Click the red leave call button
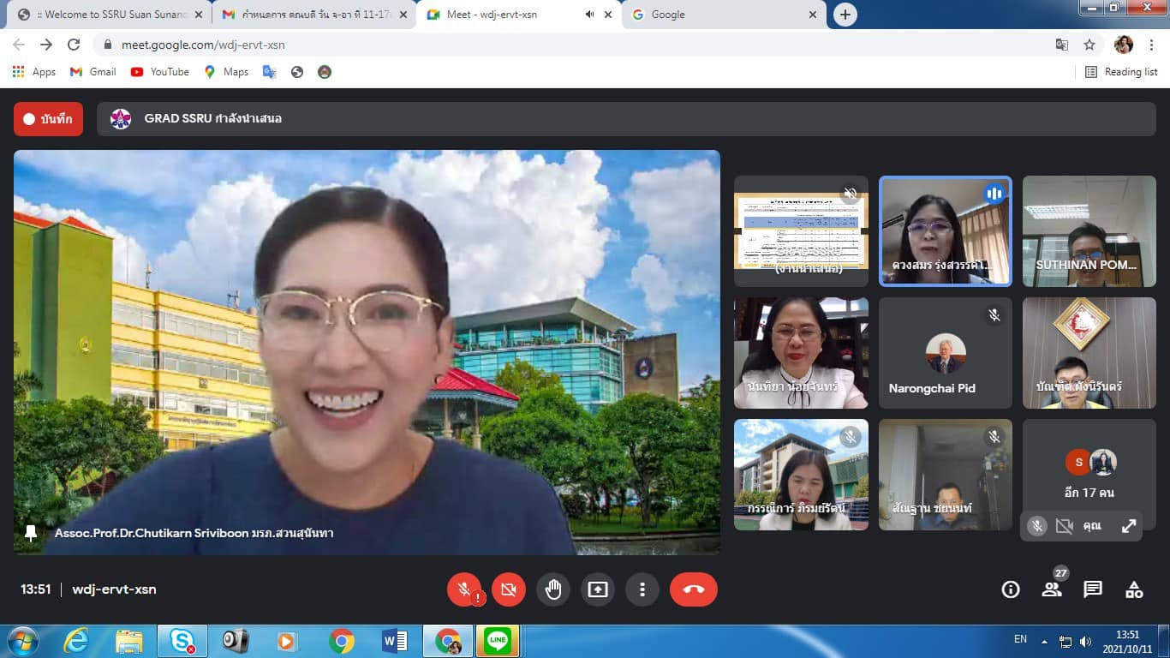The width and height of the screenshot is (1170, 658). (x=693, y=589)
